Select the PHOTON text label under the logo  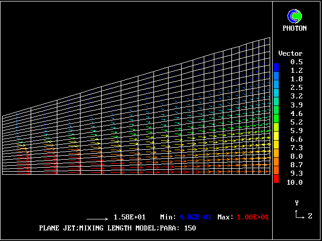[294, 28]
